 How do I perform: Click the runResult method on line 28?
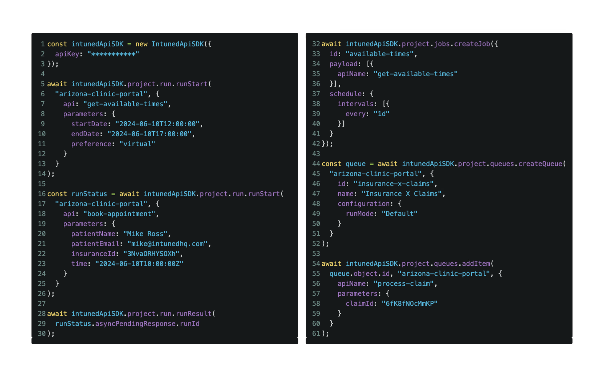(x=193, y=314)
